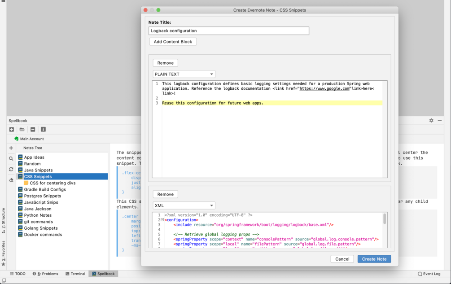Click the XML editor vertical scrollbar
Screen dimensions: 451x284
385,219
